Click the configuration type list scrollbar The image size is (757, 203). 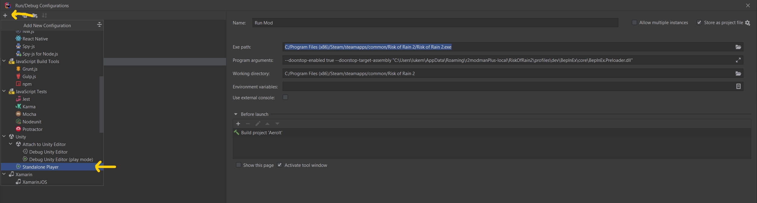point(101,104)
